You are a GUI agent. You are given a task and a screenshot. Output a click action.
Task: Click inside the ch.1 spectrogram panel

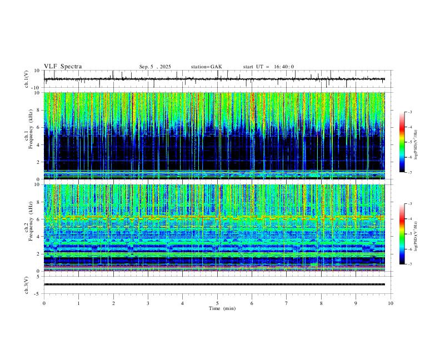(x=214, y=136)
